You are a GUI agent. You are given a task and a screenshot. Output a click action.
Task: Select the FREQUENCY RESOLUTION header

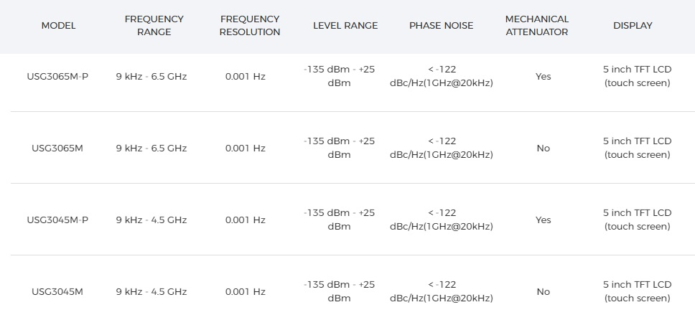[x=250, y=26]
